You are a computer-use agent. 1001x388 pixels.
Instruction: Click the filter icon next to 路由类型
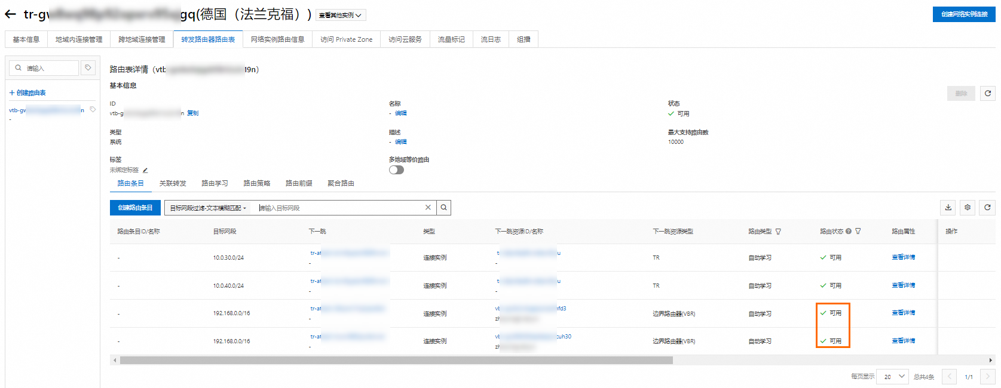pyautogui.click(x=778, y=232)
